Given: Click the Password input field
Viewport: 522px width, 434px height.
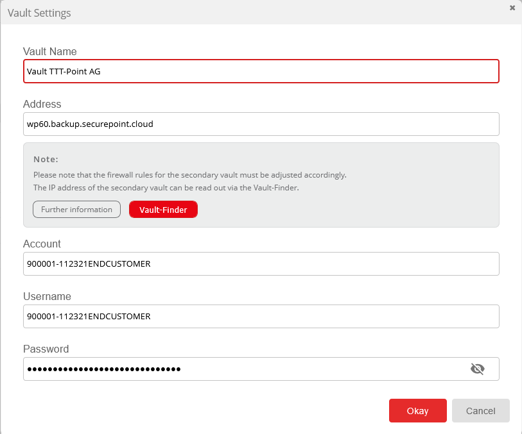Looking at the screenshot, I should [x=244, y=369].
